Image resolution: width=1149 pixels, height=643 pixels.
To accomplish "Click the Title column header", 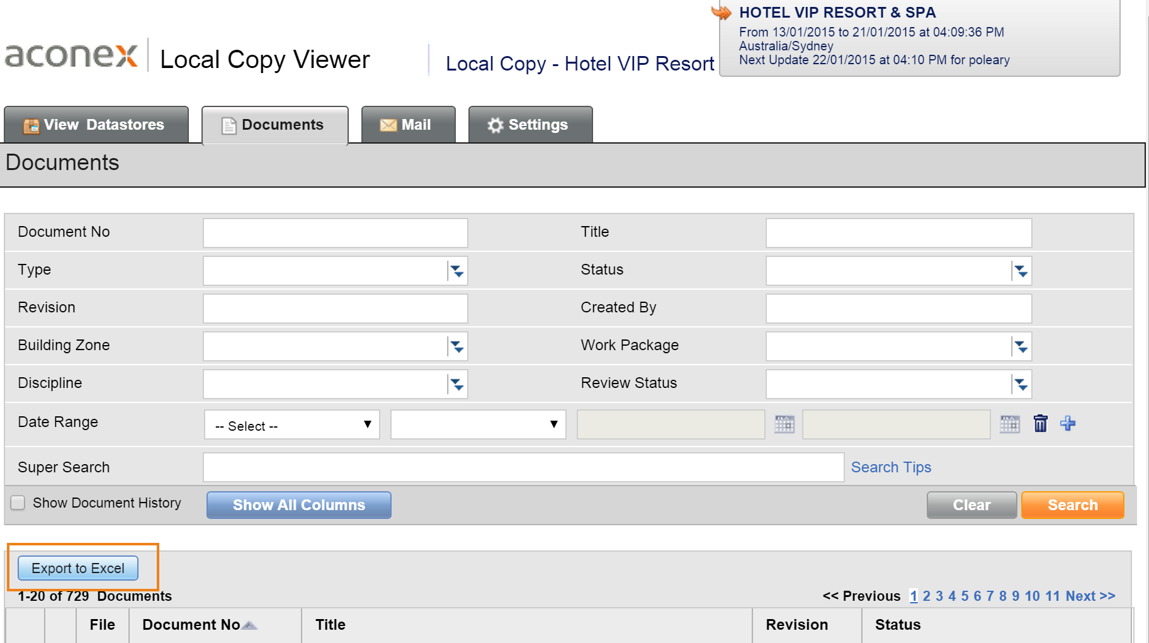I will click(x=331, y=625).
